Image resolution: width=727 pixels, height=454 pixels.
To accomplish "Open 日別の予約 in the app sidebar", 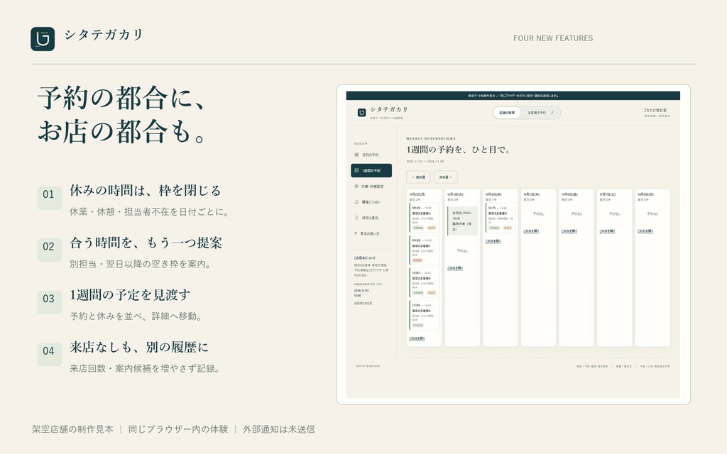I will point(371,155).
